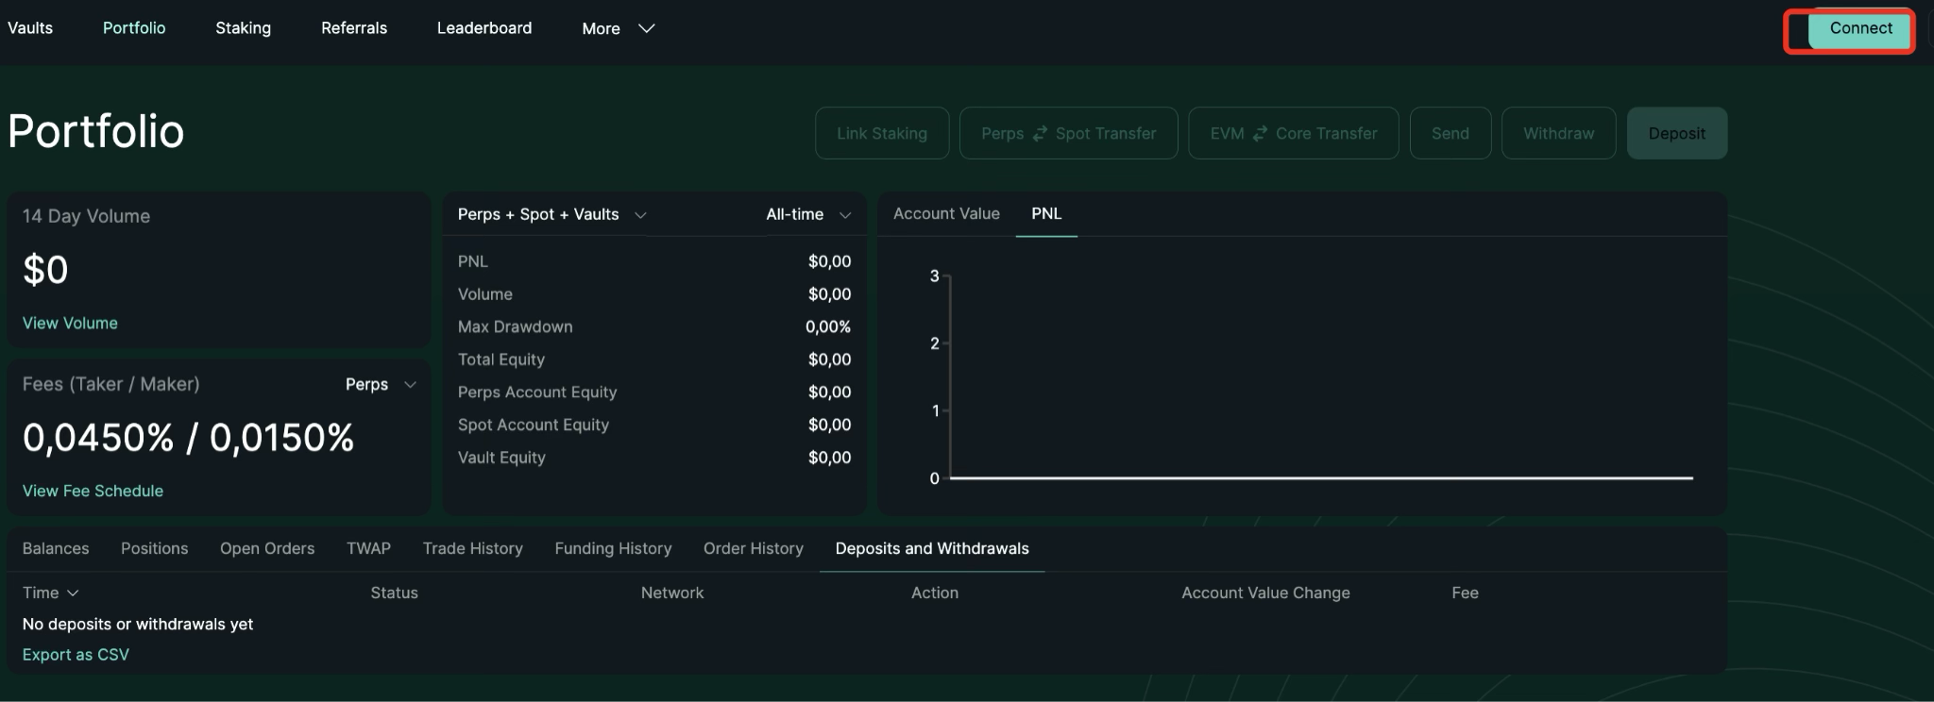This screenshot has width=1934, height=702.
Task: Click the Export as CSV link
Action: point(76,655)
